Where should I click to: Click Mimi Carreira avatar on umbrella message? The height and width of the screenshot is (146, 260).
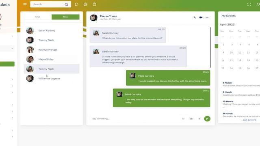pos(119,94)
